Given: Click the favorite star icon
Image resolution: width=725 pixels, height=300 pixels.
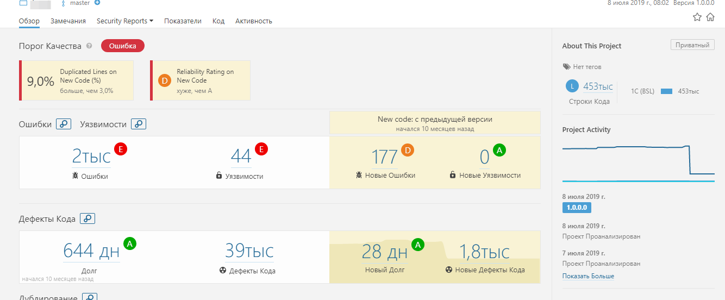Looking at the screenshot, I should [697, 17].
